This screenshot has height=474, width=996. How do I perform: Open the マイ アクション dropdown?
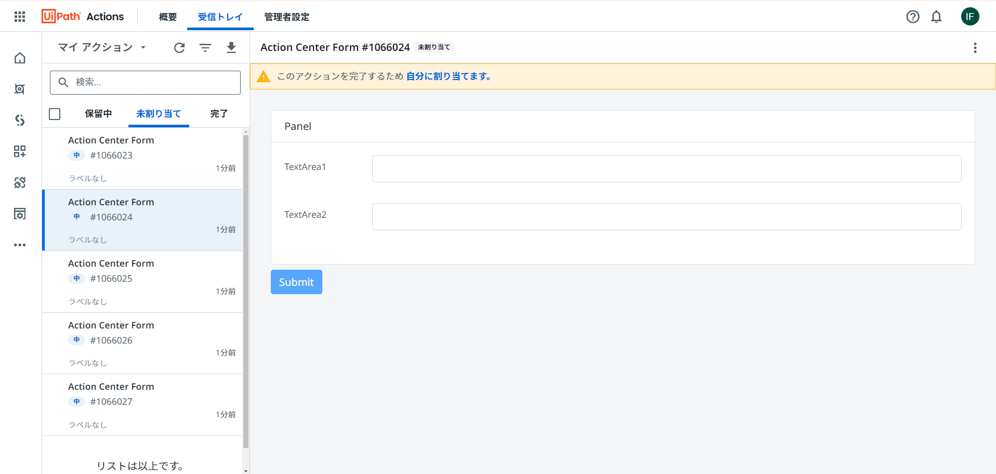100,47
